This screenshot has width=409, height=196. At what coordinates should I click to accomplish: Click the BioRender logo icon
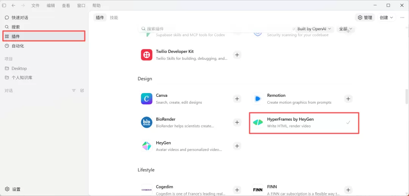click(x=147, y=123)
